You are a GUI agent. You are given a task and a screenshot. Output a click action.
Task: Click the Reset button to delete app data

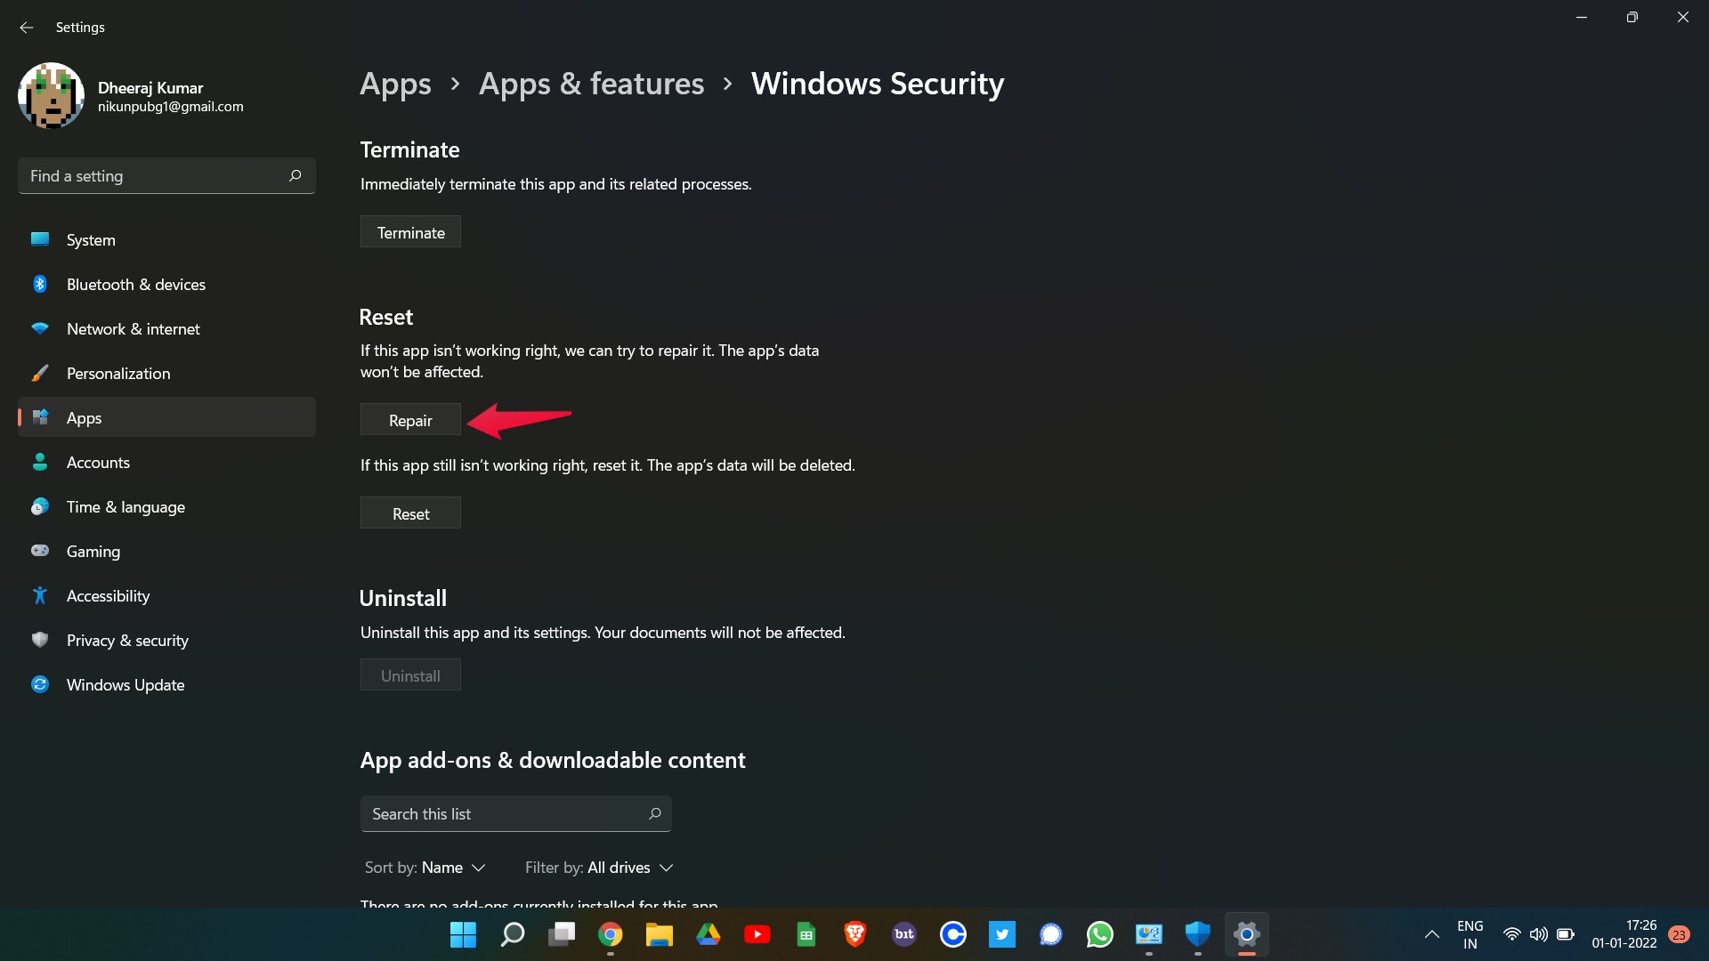pyautogui.click(x=409, y=513)
